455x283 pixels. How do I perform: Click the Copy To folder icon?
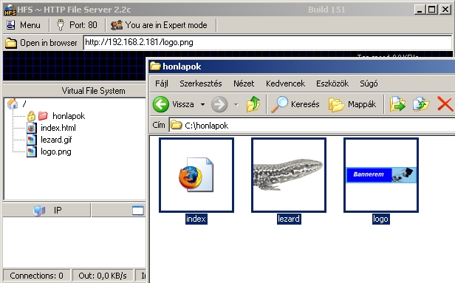click(x=421, y=104)
